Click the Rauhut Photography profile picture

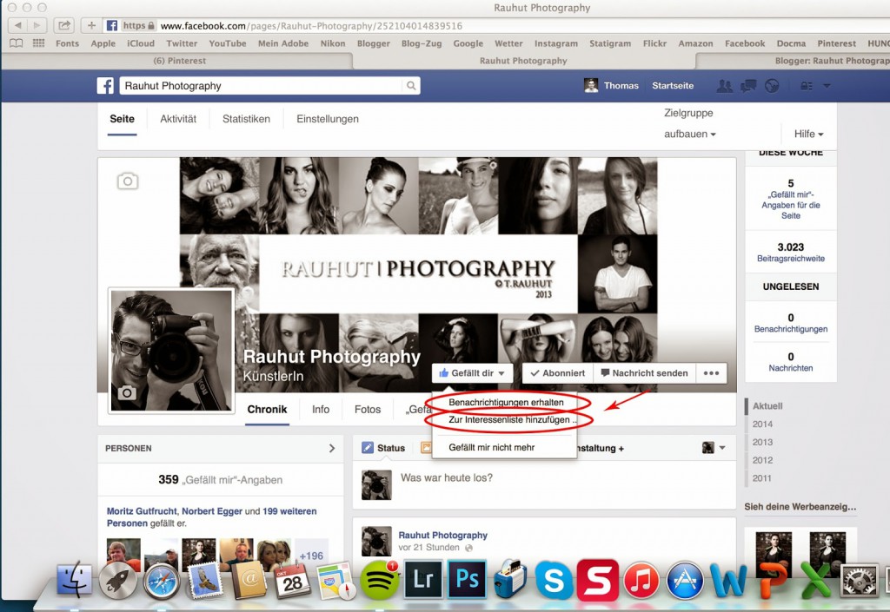pos(171,350)
